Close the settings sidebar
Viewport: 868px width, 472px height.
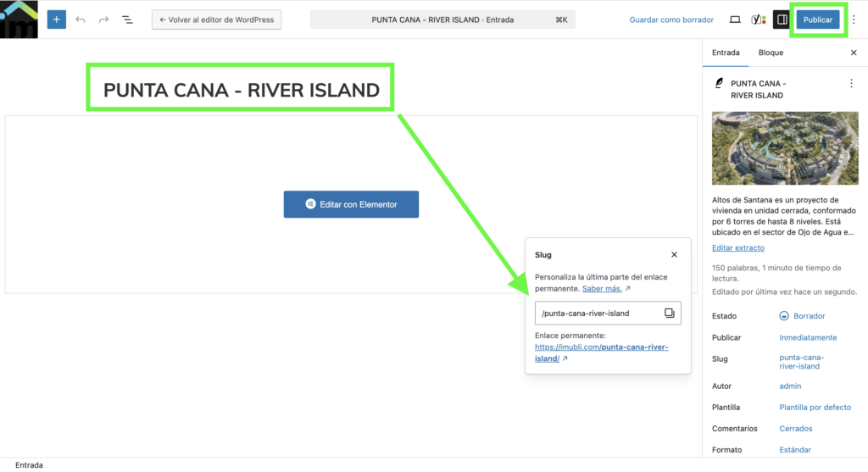pyautogui.click(x=854, y=53)
